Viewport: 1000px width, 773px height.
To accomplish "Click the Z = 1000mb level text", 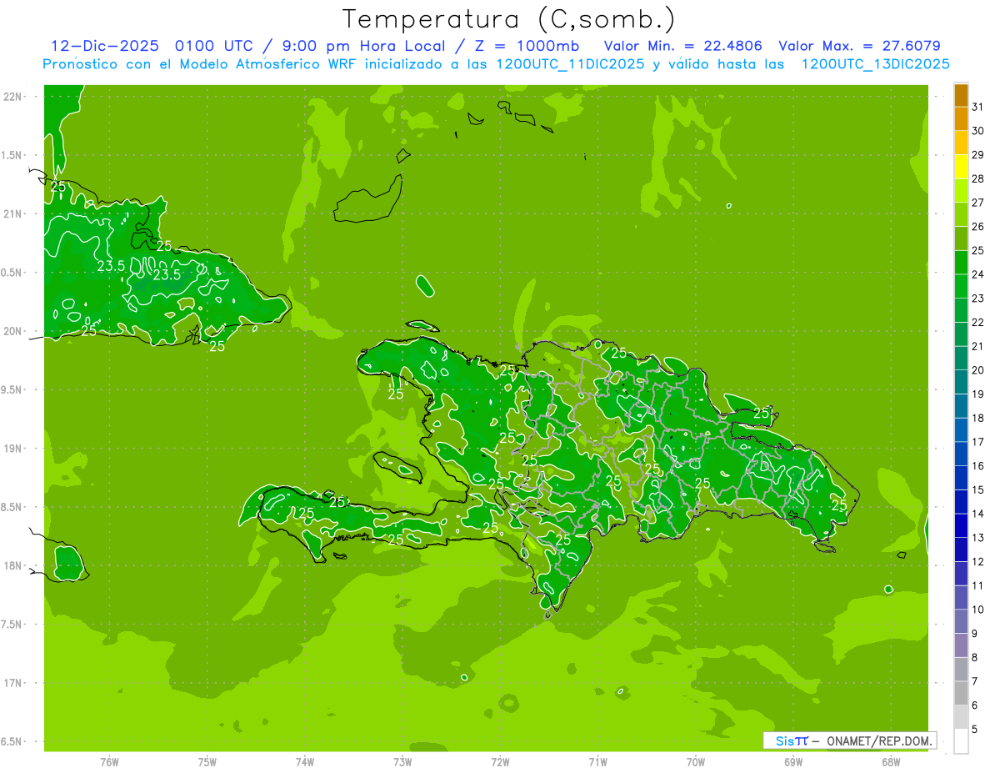I will coord(527,46).
